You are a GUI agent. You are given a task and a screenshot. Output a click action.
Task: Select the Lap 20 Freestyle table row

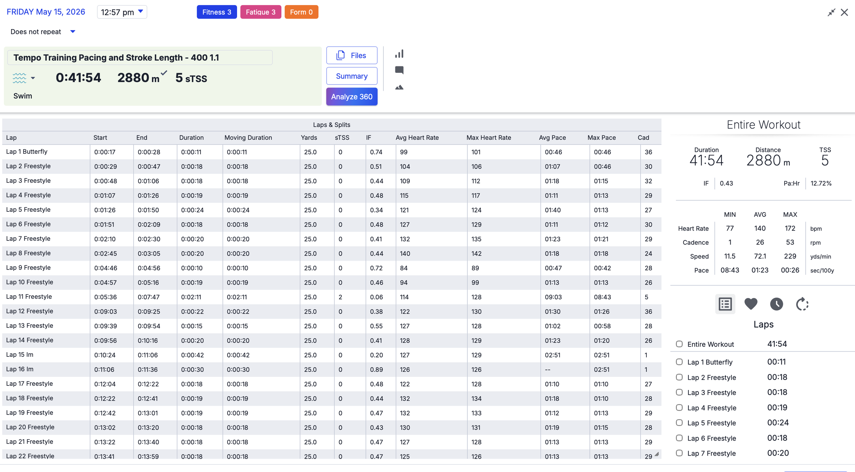332,427
